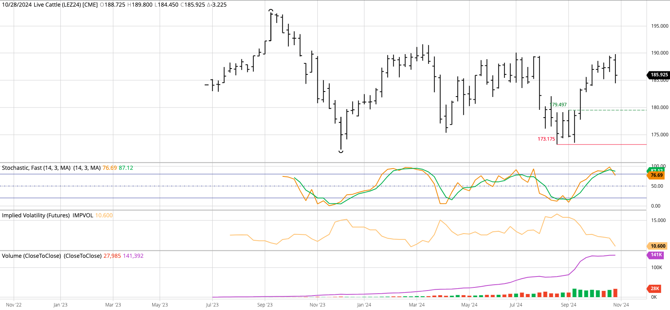Open the Stochastic, Fast indicator title
Viewport: 670px width, 310px height.
tap(36, 168)
